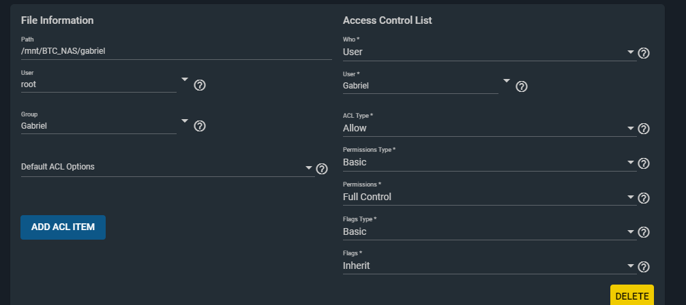Open help for Inherit flags field

coord(643,267)
